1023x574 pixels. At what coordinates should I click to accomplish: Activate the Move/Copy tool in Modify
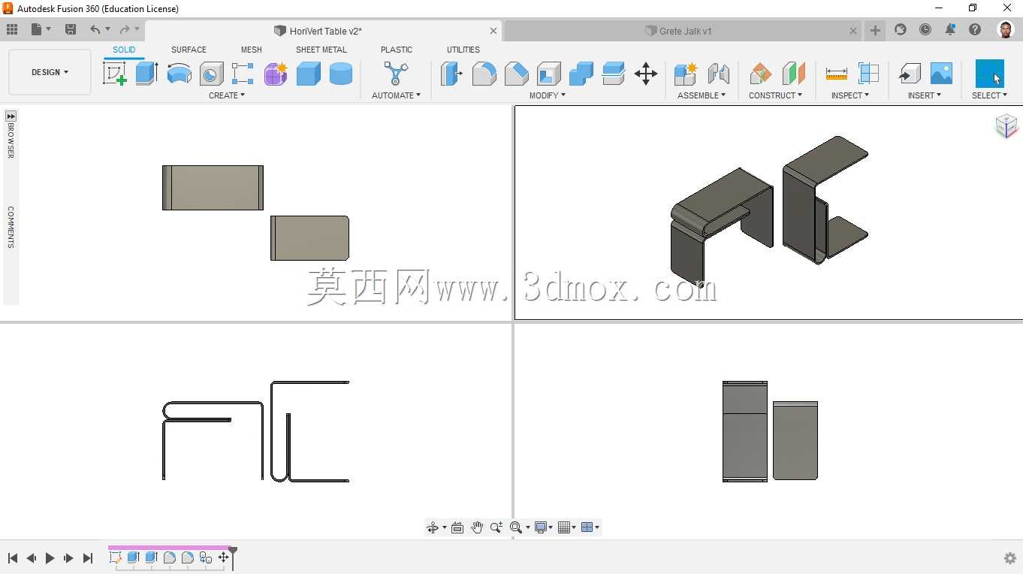pos(645,74)
